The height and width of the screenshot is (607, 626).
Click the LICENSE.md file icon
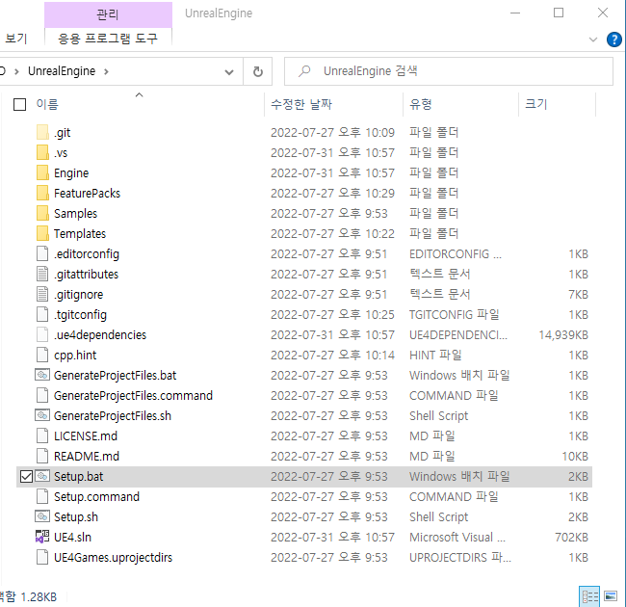[42, 435]
